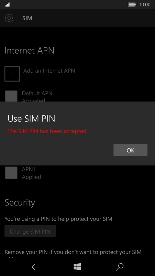This screenshot has width=155, height=276.
Task: Tap the battery status icon
Action: [132, 4]
